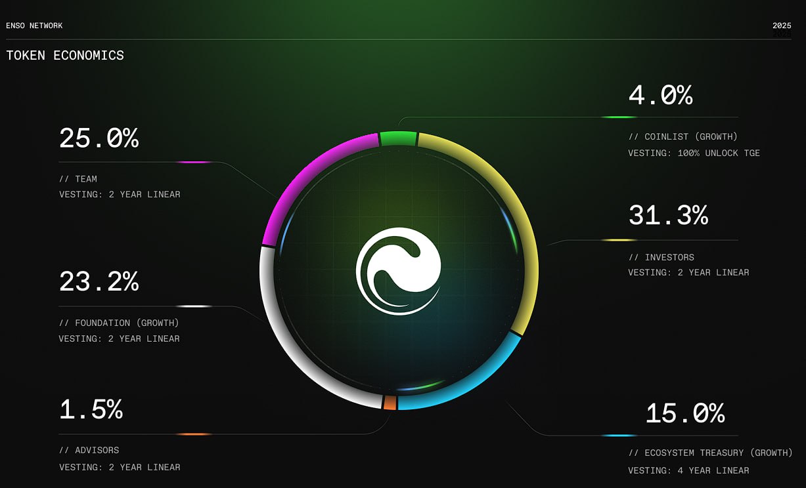Select the orange Advisors segment of the donut
Image resolution: width=806 pixels, height=488 pixels.
click(390, 403)
